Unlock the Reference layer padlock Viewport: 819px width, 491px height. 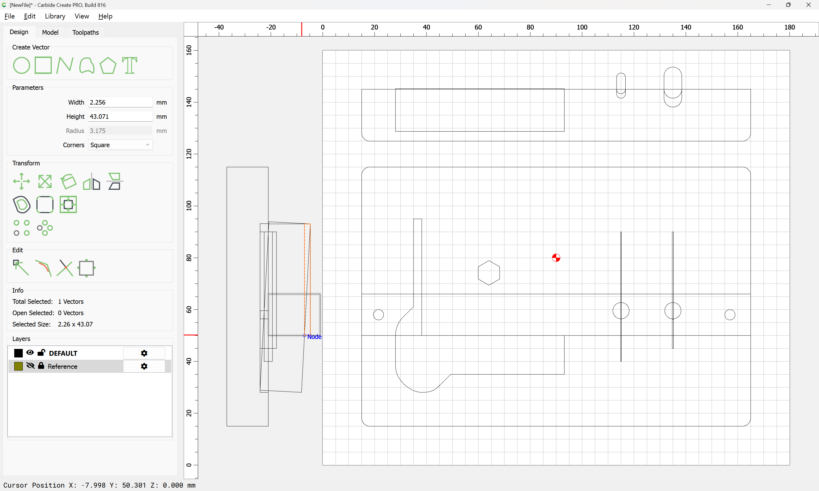coord(41,366)
